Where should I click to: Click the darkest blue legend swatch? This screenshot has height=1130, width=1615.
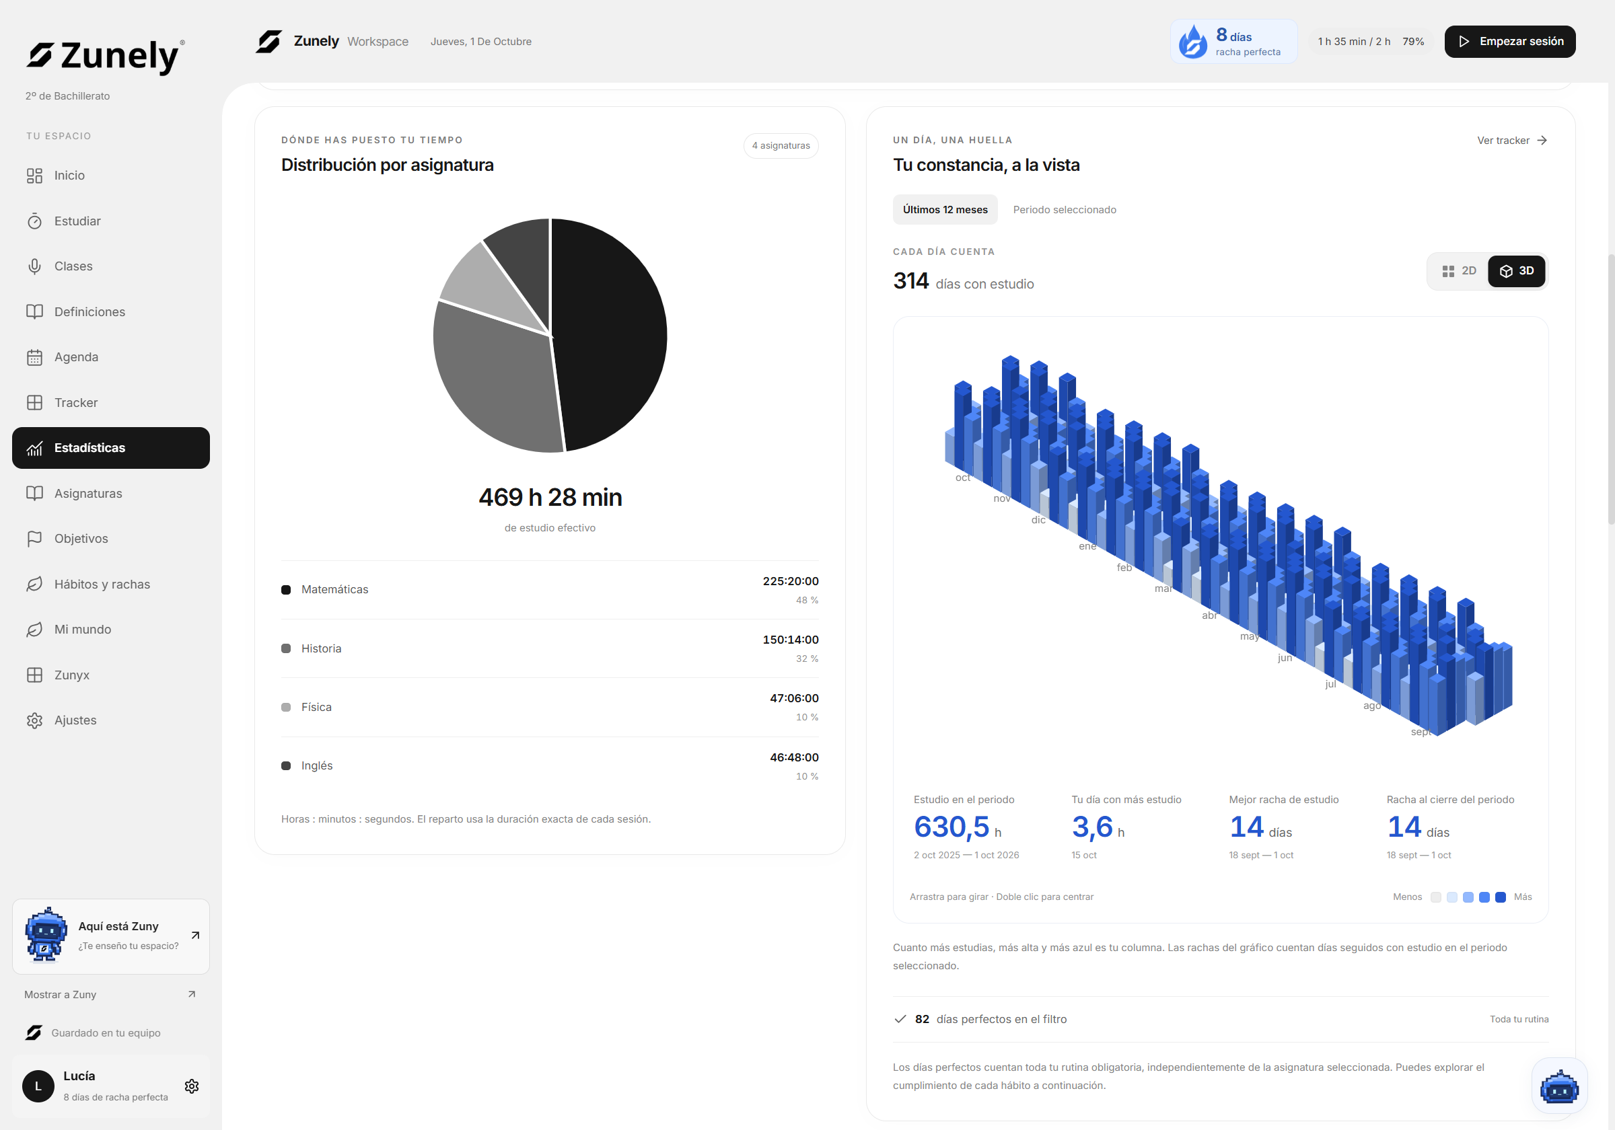tap(1501, 897)
